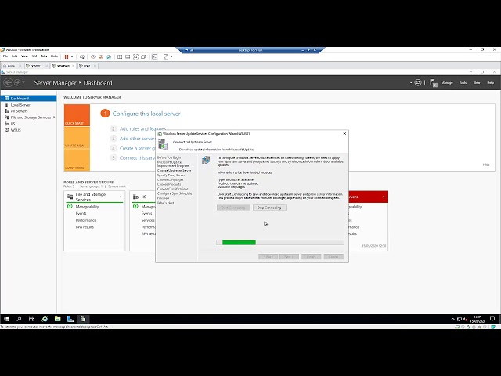Image resolution: width=501 pixels, height=376 pixels.
Task: Pin the remote desktop connection bar
Action: click(x=186, y=50)
